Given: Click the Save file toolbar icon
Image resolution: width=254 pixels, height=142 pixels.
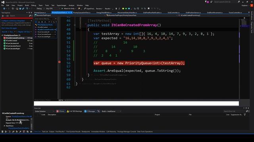Looking at the screenshot, I should coord(20,9).
